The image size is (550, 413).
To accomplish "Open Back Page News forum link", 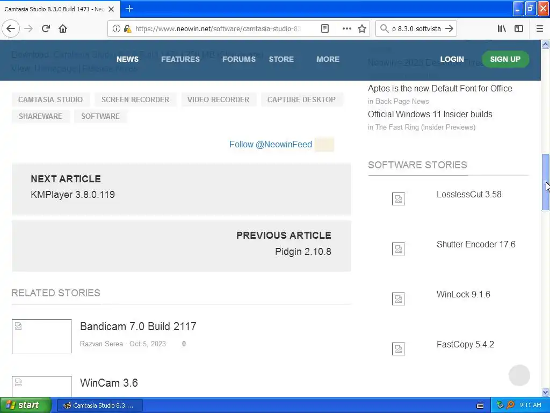I will coord(402,101).
